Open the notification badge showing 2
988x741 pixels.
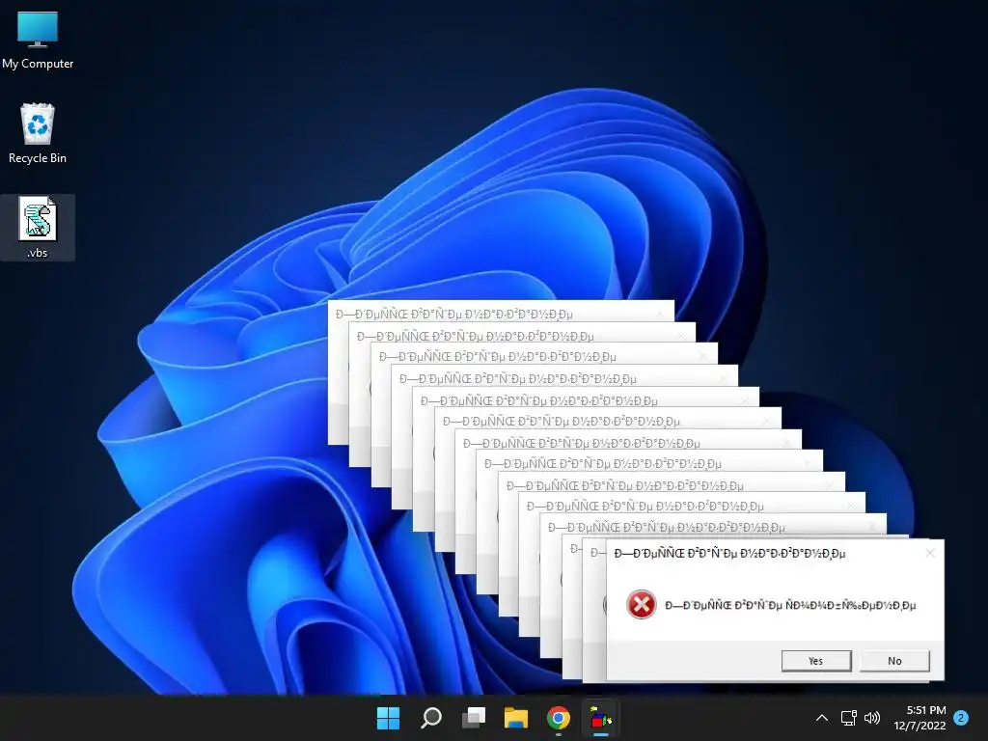pyautogui.click(x=961, y=718)
